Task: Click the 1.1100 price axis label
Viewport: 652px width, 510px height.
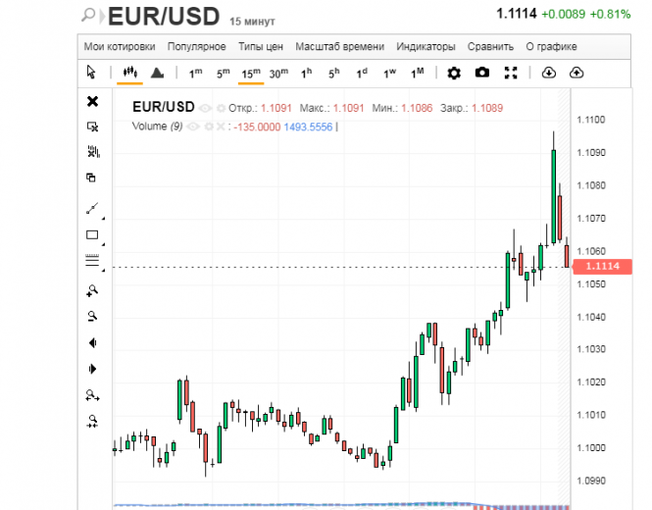Action: click(591, 120)
